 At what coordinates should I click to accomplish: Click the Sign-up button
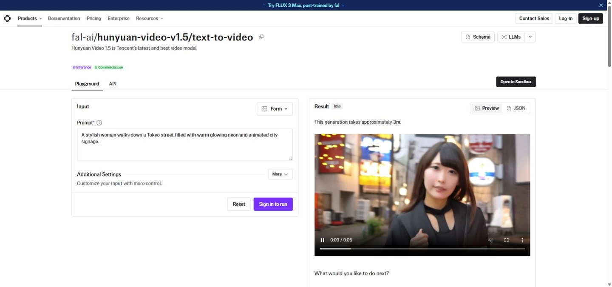591,18
